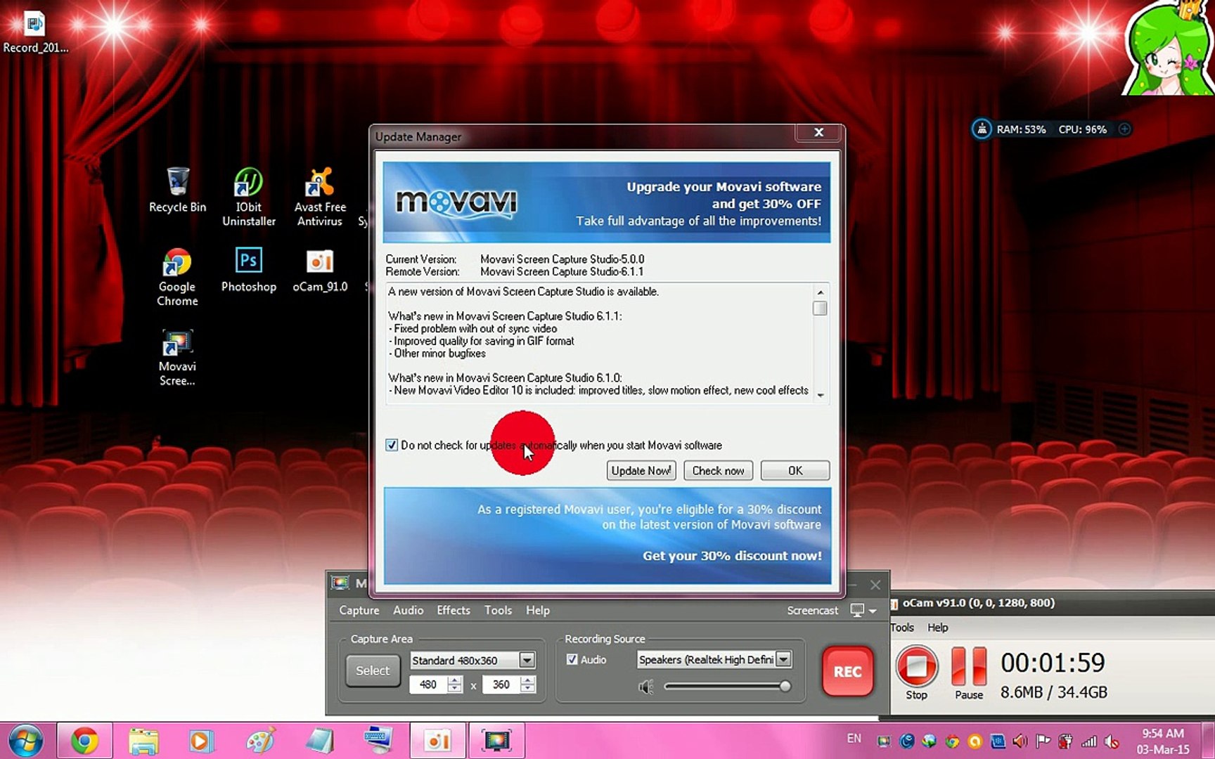Open the Help menu in Movavi
Viewport: 1215px width, 759px height.
coord(538,610)
